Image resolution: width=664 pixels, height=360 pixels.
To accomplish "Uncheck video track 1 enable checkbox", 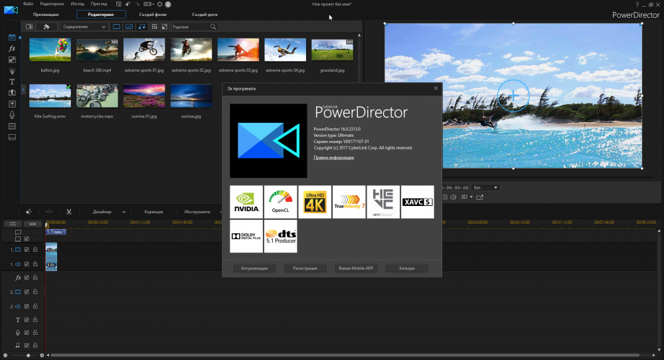I will 27,250.
